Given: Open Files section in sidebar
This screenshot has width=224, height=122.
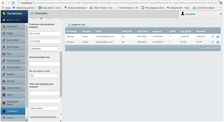Looking at the screenshot, I should [13, 54].
